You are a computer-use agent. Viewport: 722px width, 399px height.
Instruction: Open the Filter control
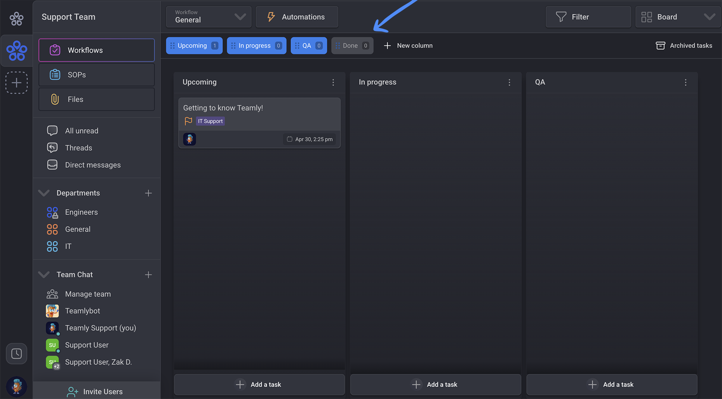588,17
